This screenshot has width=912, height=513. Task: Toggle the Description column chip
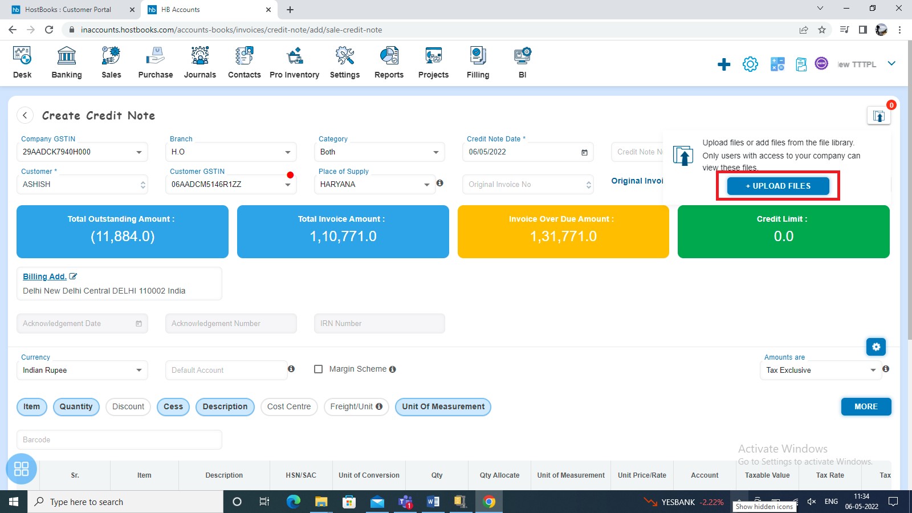tap(225, 407)
